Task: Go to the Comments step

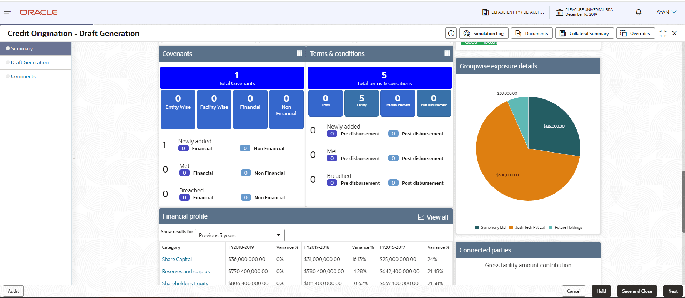Action: pos(23,76)
